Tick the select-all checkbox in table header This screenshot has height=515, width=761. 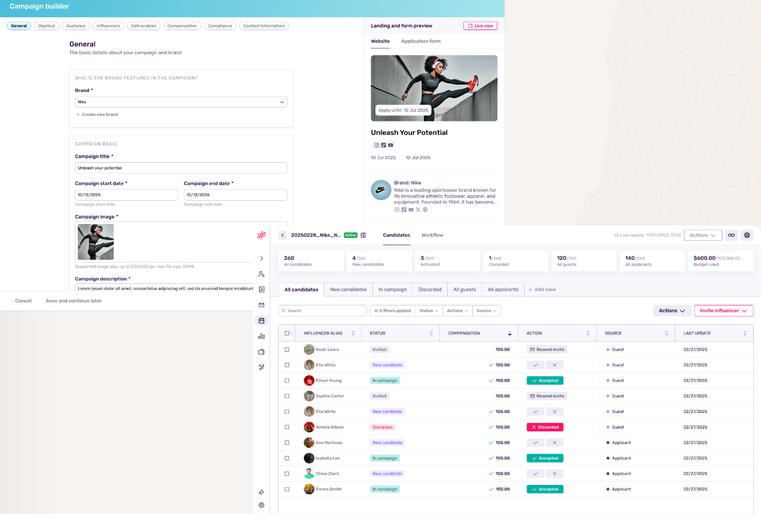coord(287,333)
